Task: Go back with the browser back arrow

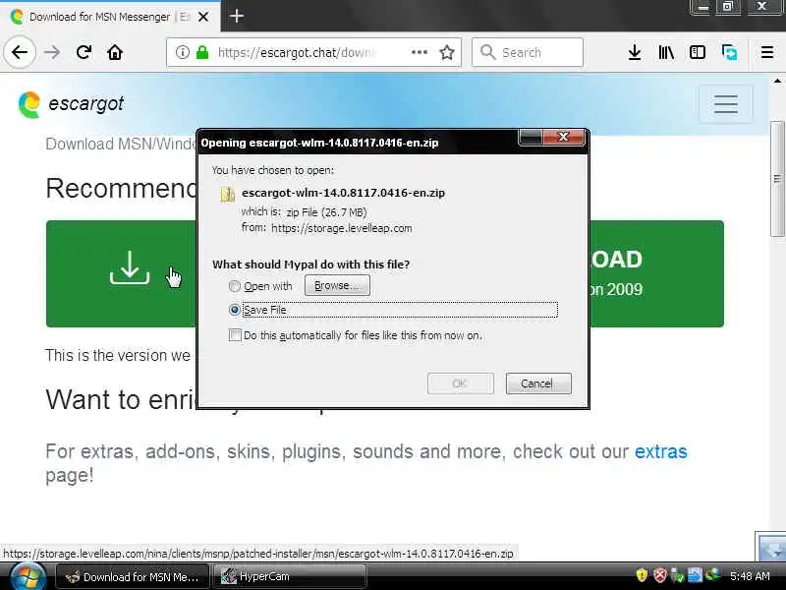Action: (20, 52)
